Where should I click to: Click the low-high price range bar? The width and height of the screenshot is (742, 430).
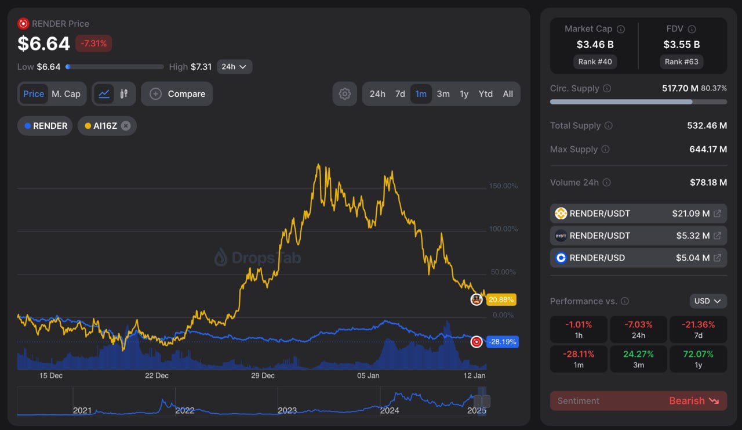click(x=115, y=67)
